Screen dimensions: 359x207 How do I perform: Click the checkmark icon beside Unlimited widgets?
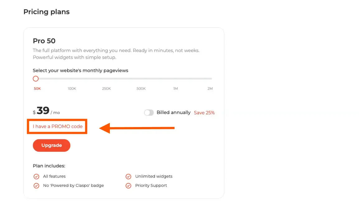128,177
